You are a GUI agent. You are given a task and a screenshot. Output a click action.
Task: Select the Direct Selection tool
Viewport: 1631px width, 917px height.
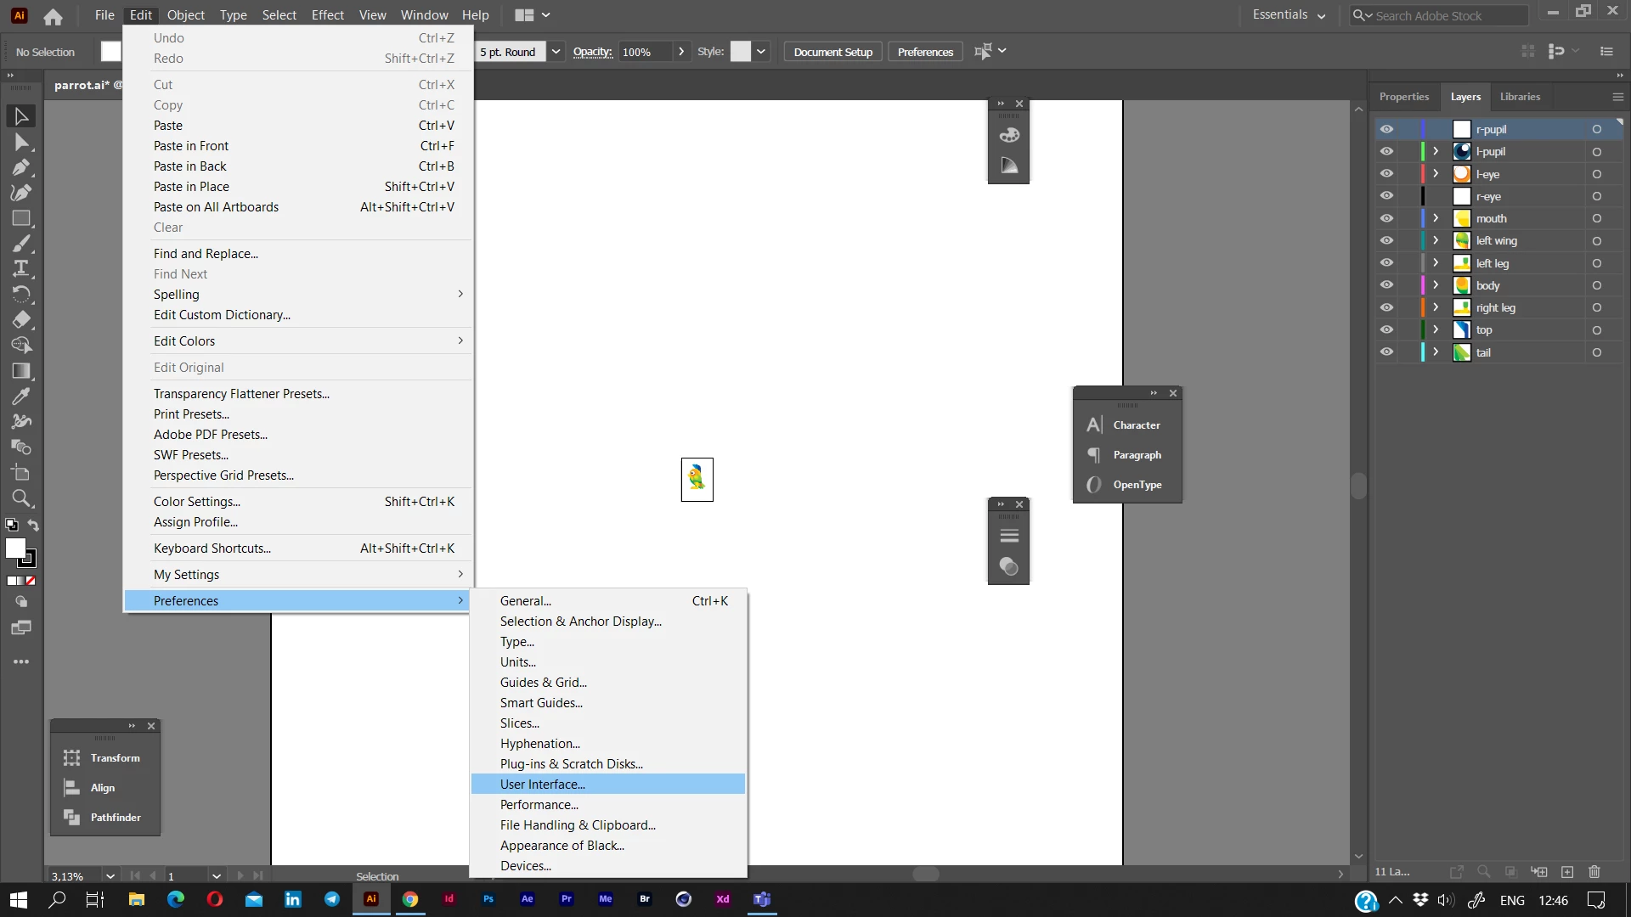[21, 142]
